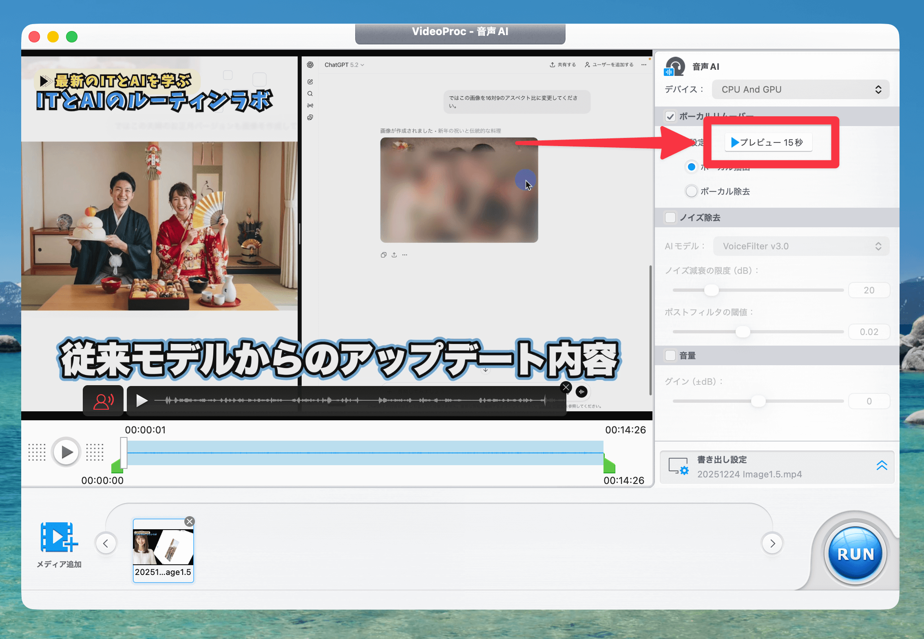The height and width of the screenshot is (639, 924).
Task: Click the red vocal speaker icon
Action: [x=103, y=401]
